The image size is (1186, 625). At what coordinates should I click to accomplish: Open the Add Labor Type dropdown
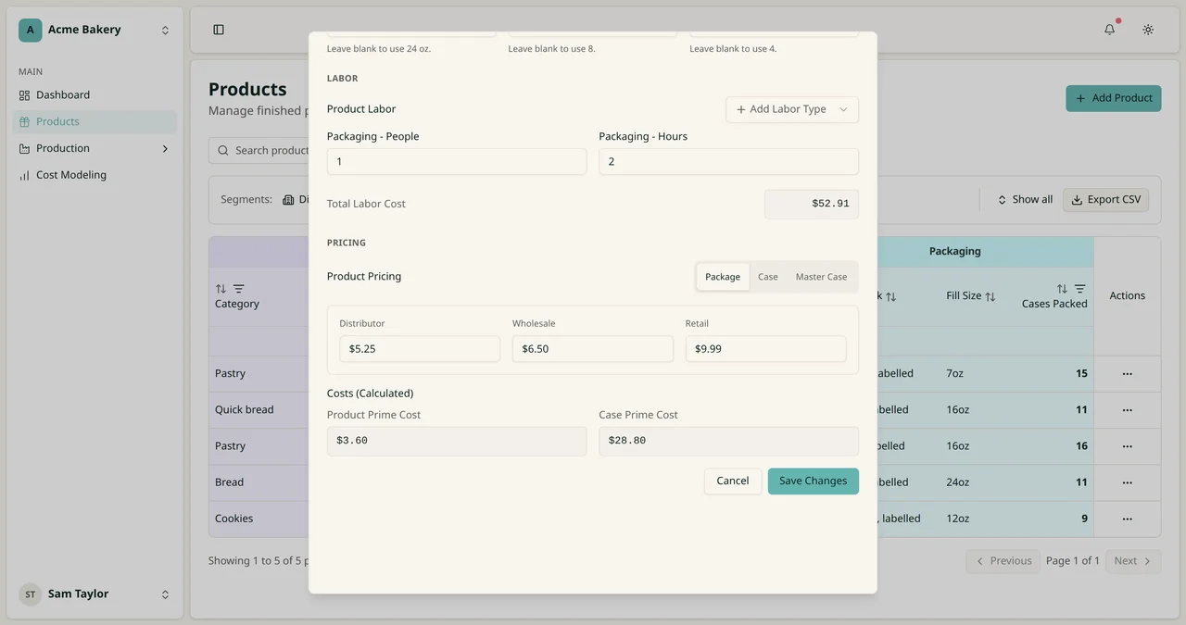coord(792,109)
